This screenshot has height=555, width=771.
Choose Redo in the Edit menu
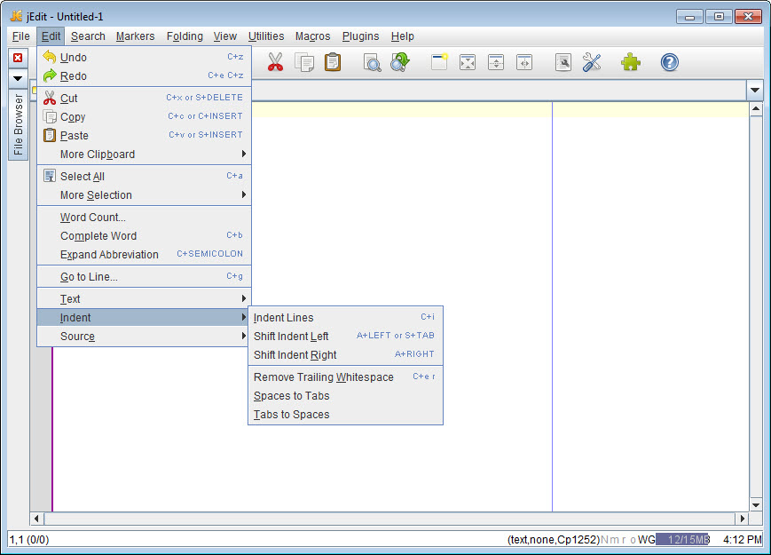coord(144,76)
